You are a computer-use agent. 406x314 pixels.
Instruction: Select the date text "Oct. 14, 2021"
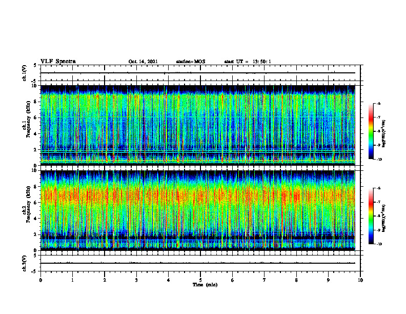tap(143, 62)
